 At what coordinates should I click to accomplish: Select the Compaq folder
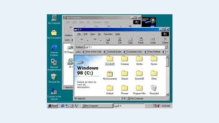click(x=125, y=61)
